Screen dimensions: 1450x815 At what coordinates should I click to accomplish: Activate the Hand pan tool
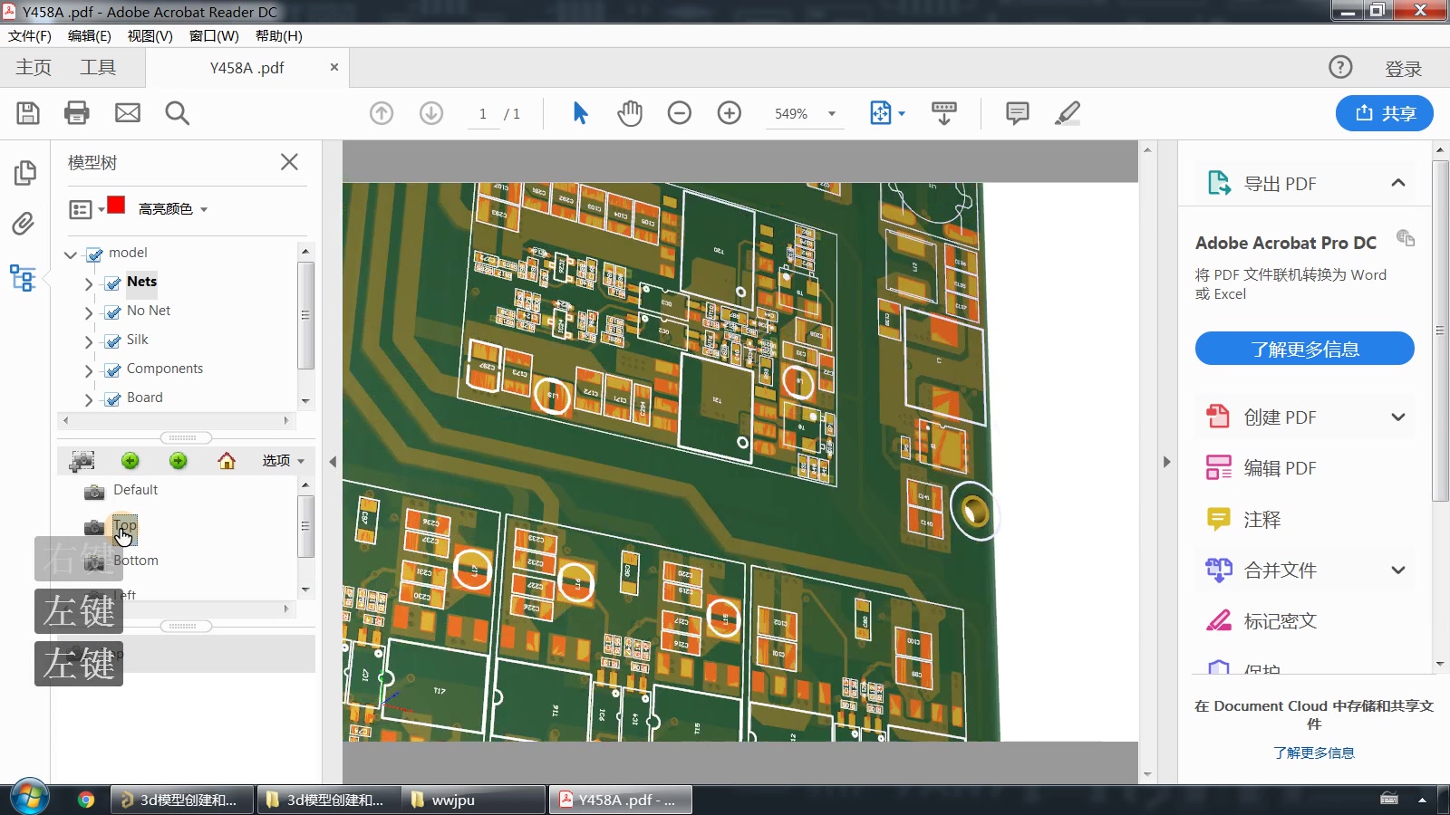coord(630,113)
